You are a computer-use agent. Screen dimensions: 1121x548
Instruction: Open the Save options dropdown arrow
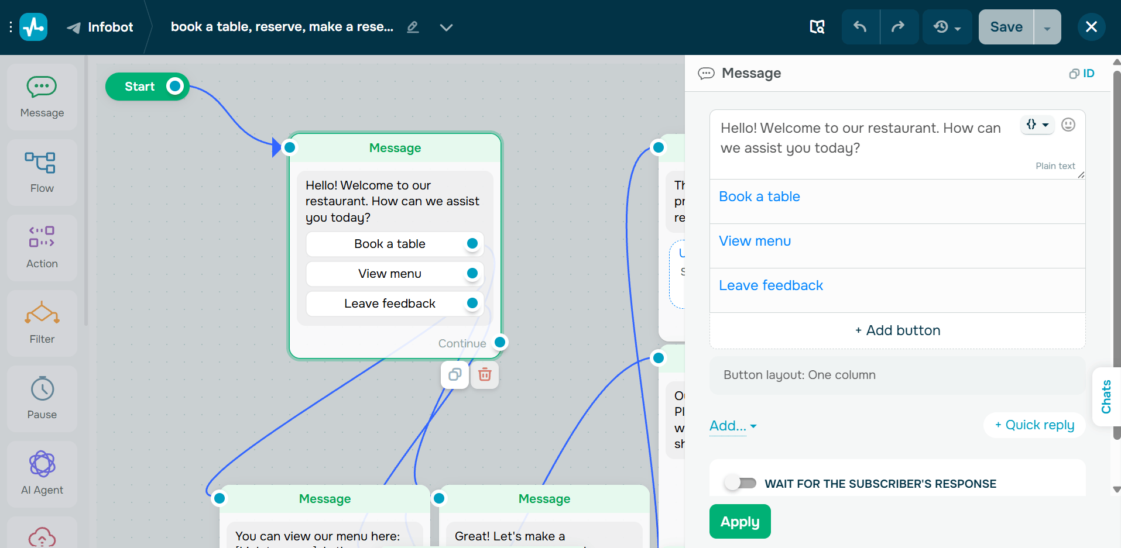(x=1047, y=27)
